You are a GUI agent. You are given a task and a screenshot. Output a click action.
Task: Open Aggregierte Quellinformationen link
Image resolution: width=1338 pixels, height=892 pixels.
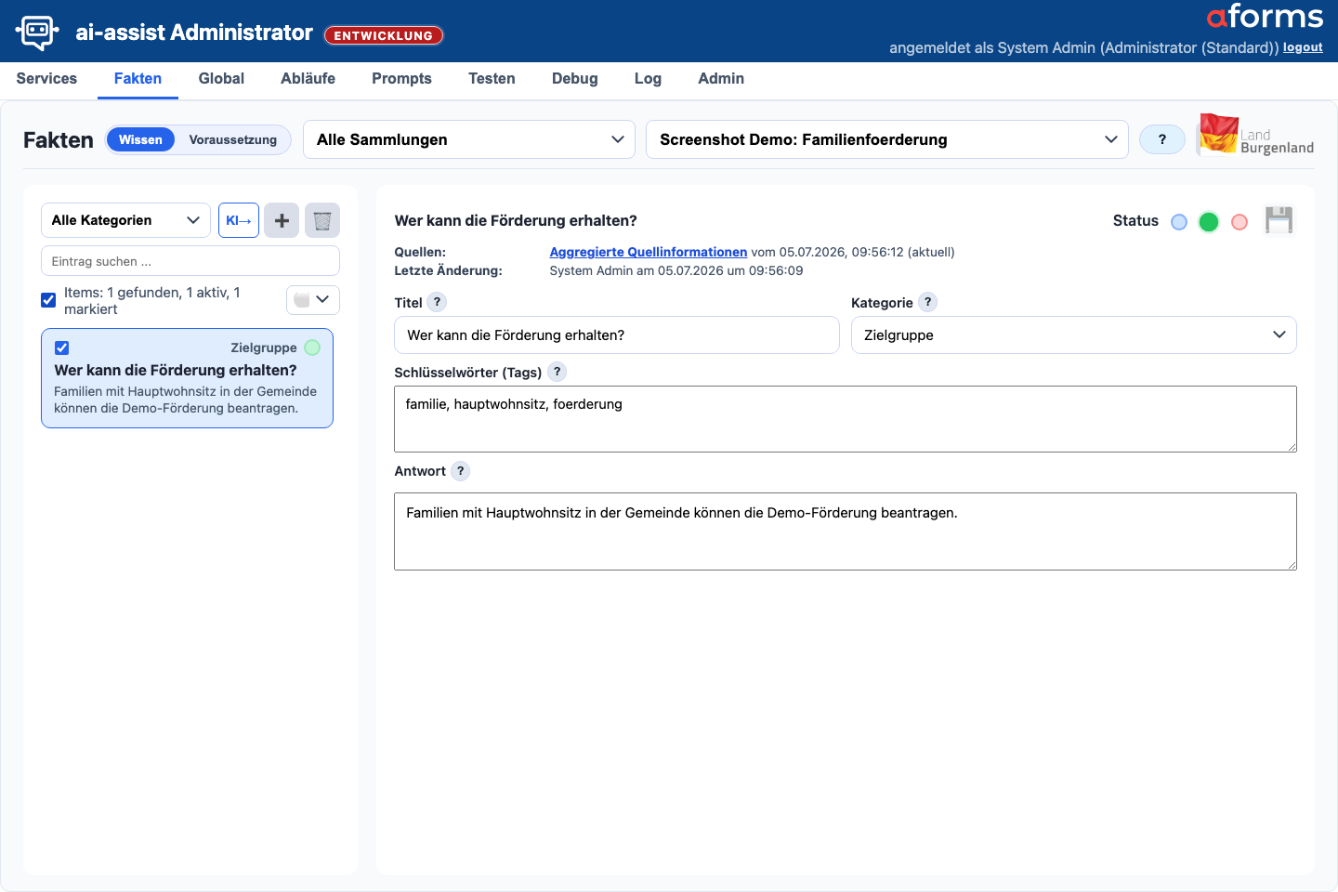pyautogui.click(x=648, y=252)
